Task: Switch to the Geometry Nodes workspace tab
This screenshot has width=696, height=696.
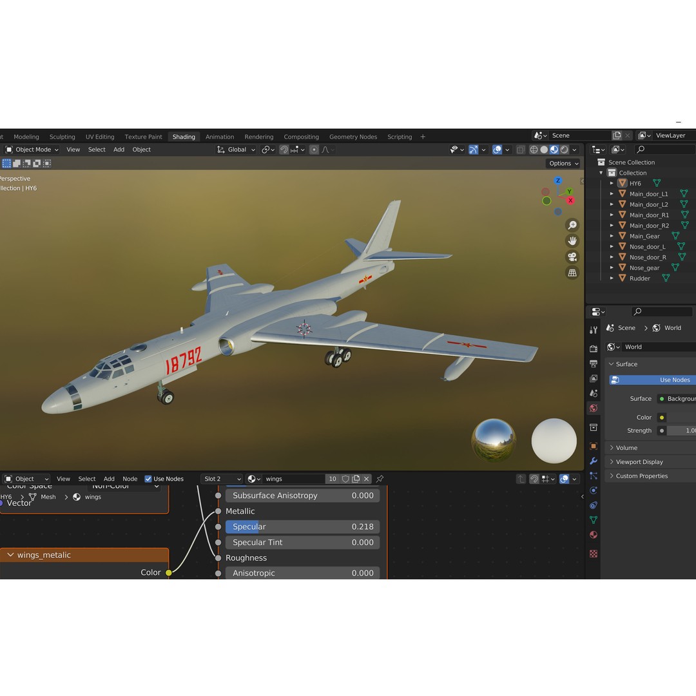Action: pyautogui.click(x=353, y=137)
